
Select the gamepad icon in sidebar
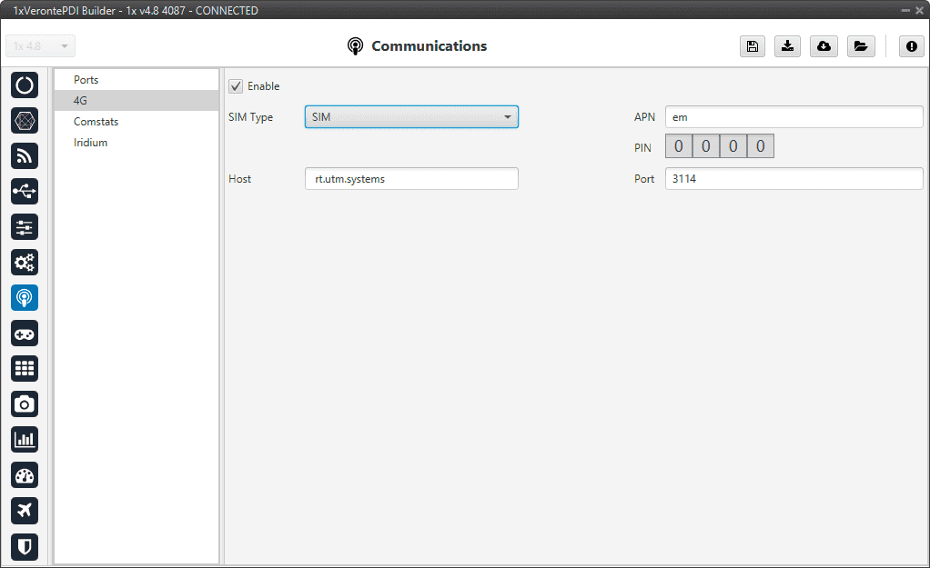(x=25, y=334)
